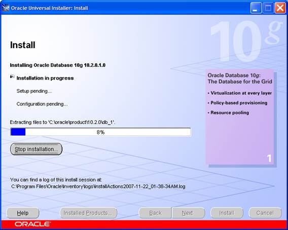Select the 'Configuration pending...' text
The height and width of the screenshot is (230, 288).
(42, 104)
